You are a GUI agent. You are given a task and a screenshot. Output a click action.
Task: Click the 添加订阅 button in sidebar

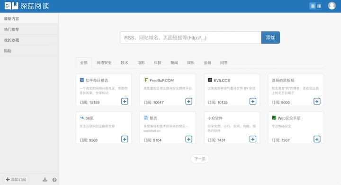[x=16, y=180]
